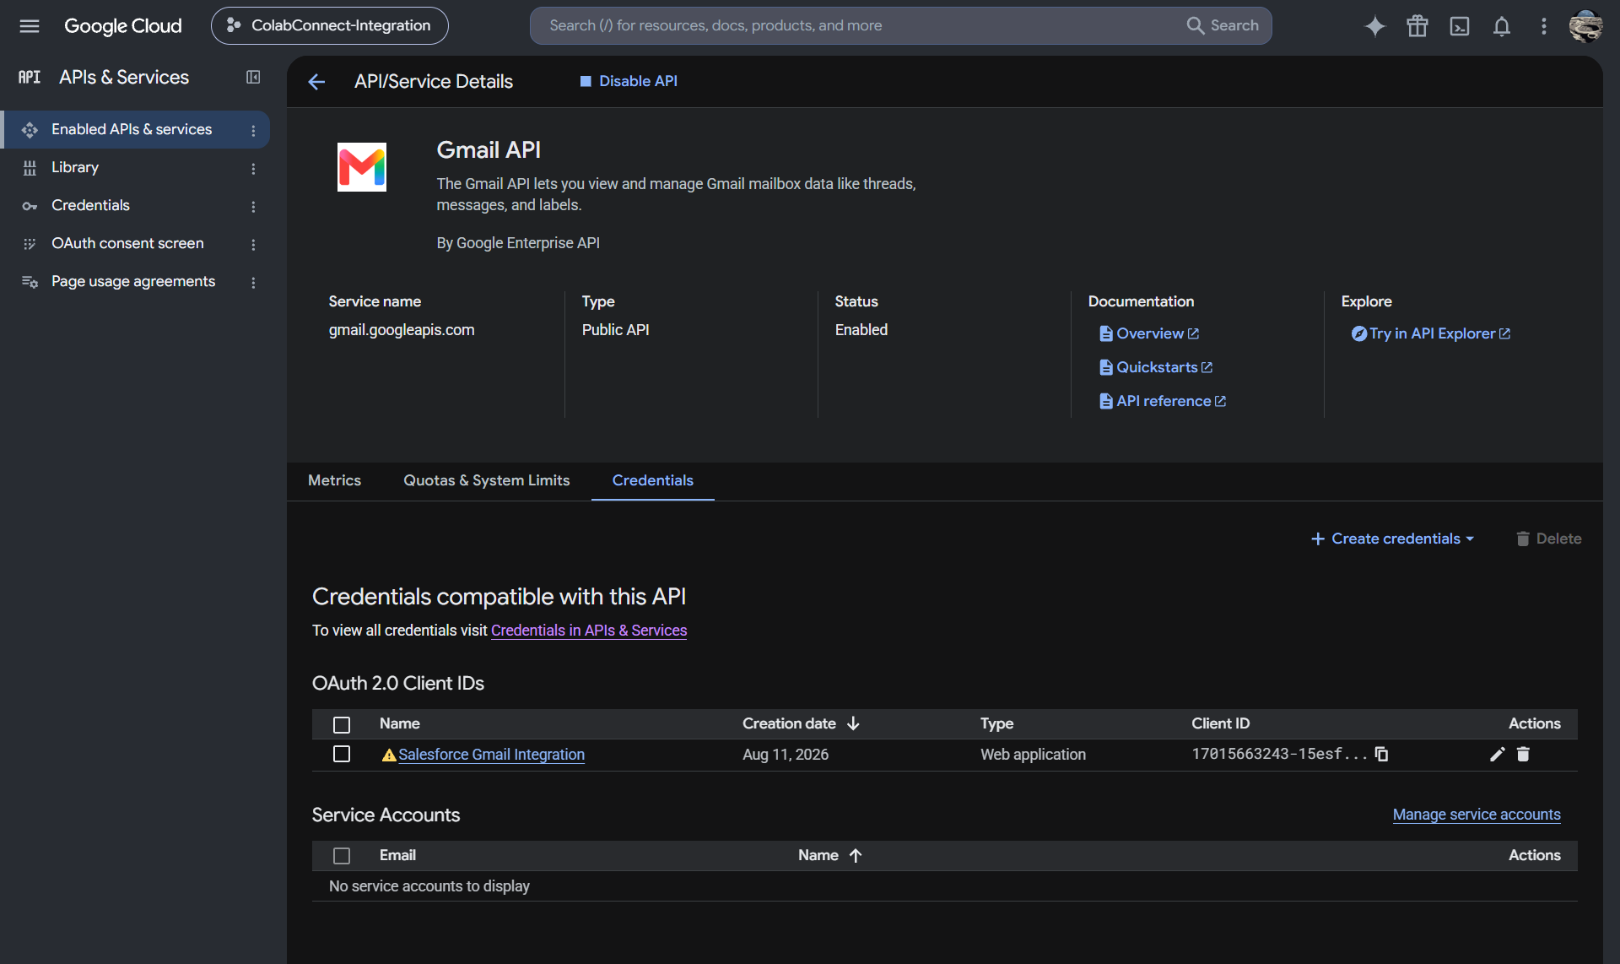Click the search magnifier Search button

point(1223,25)
